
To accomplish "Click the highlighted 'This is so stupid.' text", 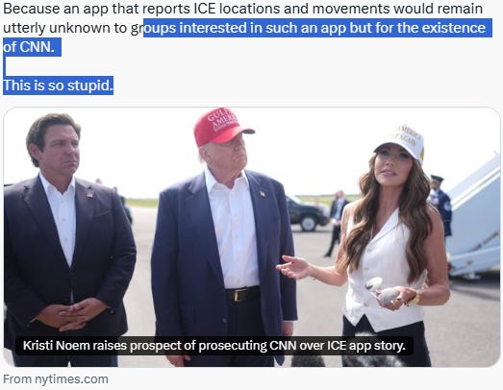I will click(x=58, y=85).
